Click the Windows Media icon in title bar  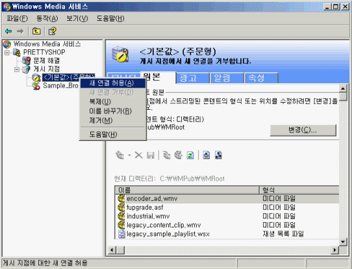point(6,6)
